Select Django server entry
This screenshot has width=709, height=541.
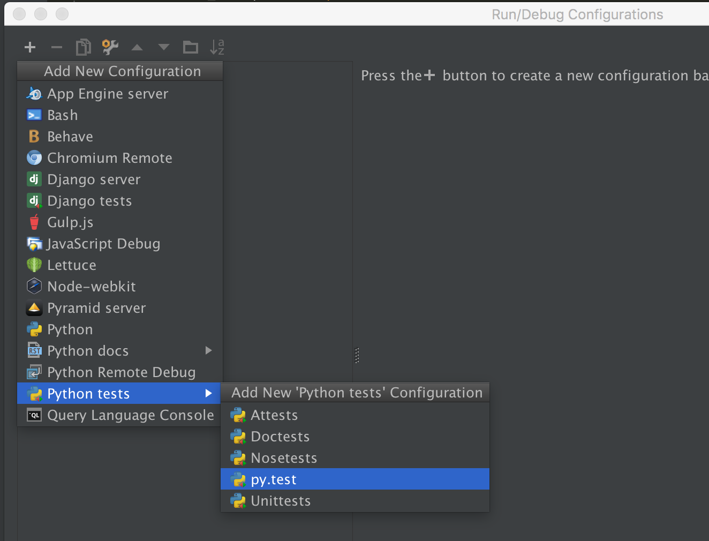point(120,179)
